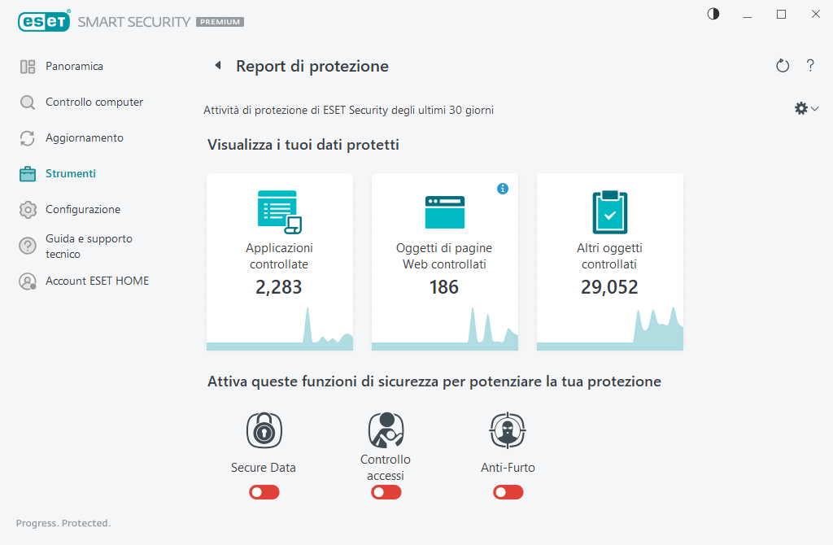The image size is (833, 545).
Task: Open help with the question mark icon
Action: point(810,66)
